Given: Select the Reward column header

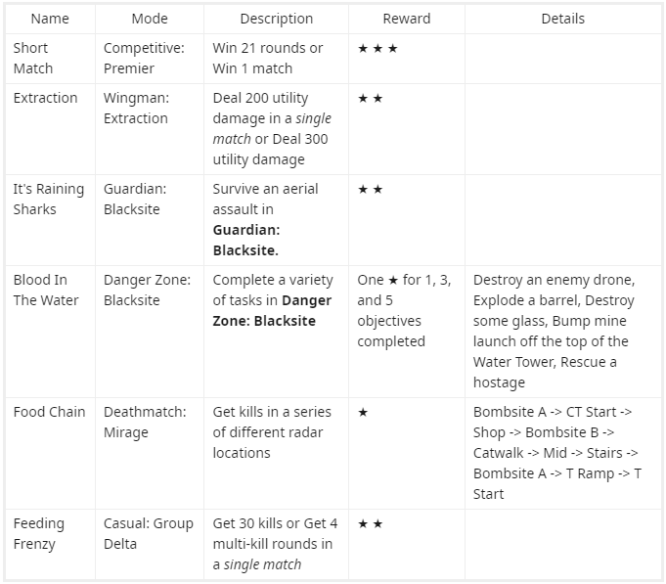Looking at the screenshot, I should (406, 19).
